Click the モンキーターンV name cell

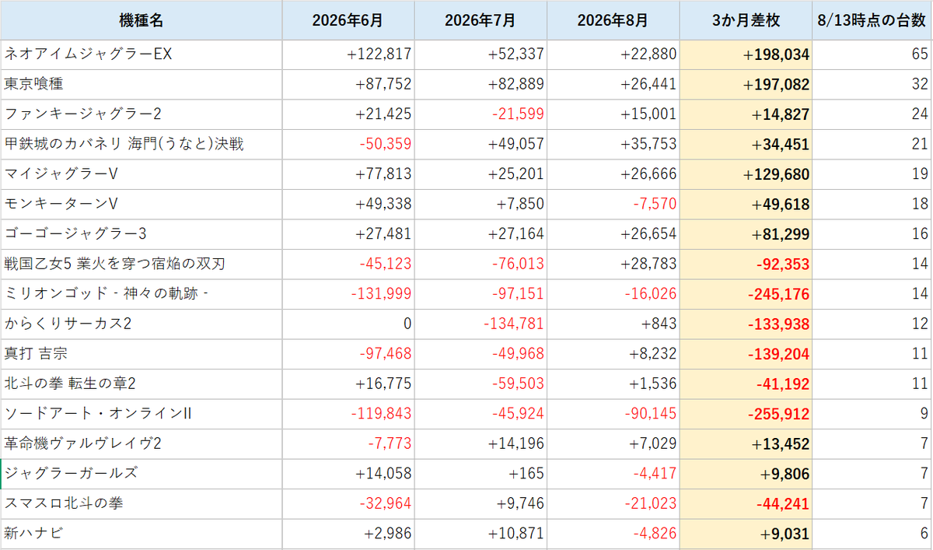point(141,205)
